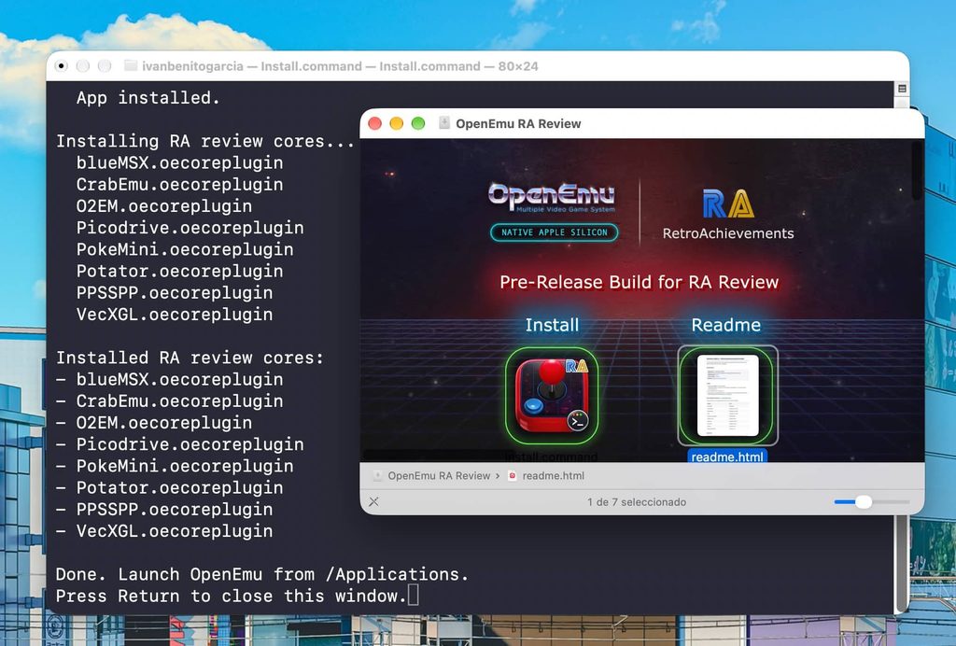
Task: Click the '- PPSSPP.oecoreplugin' list line
Action: (164, 510)
